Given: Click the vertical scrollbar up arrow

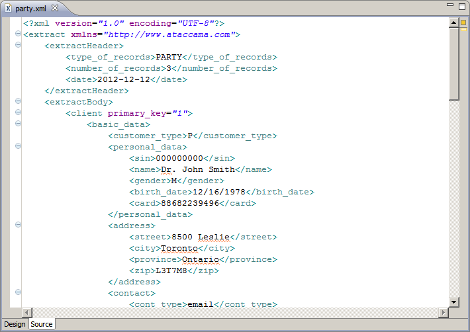Looking at the screenshot, I should pos(454,23).
